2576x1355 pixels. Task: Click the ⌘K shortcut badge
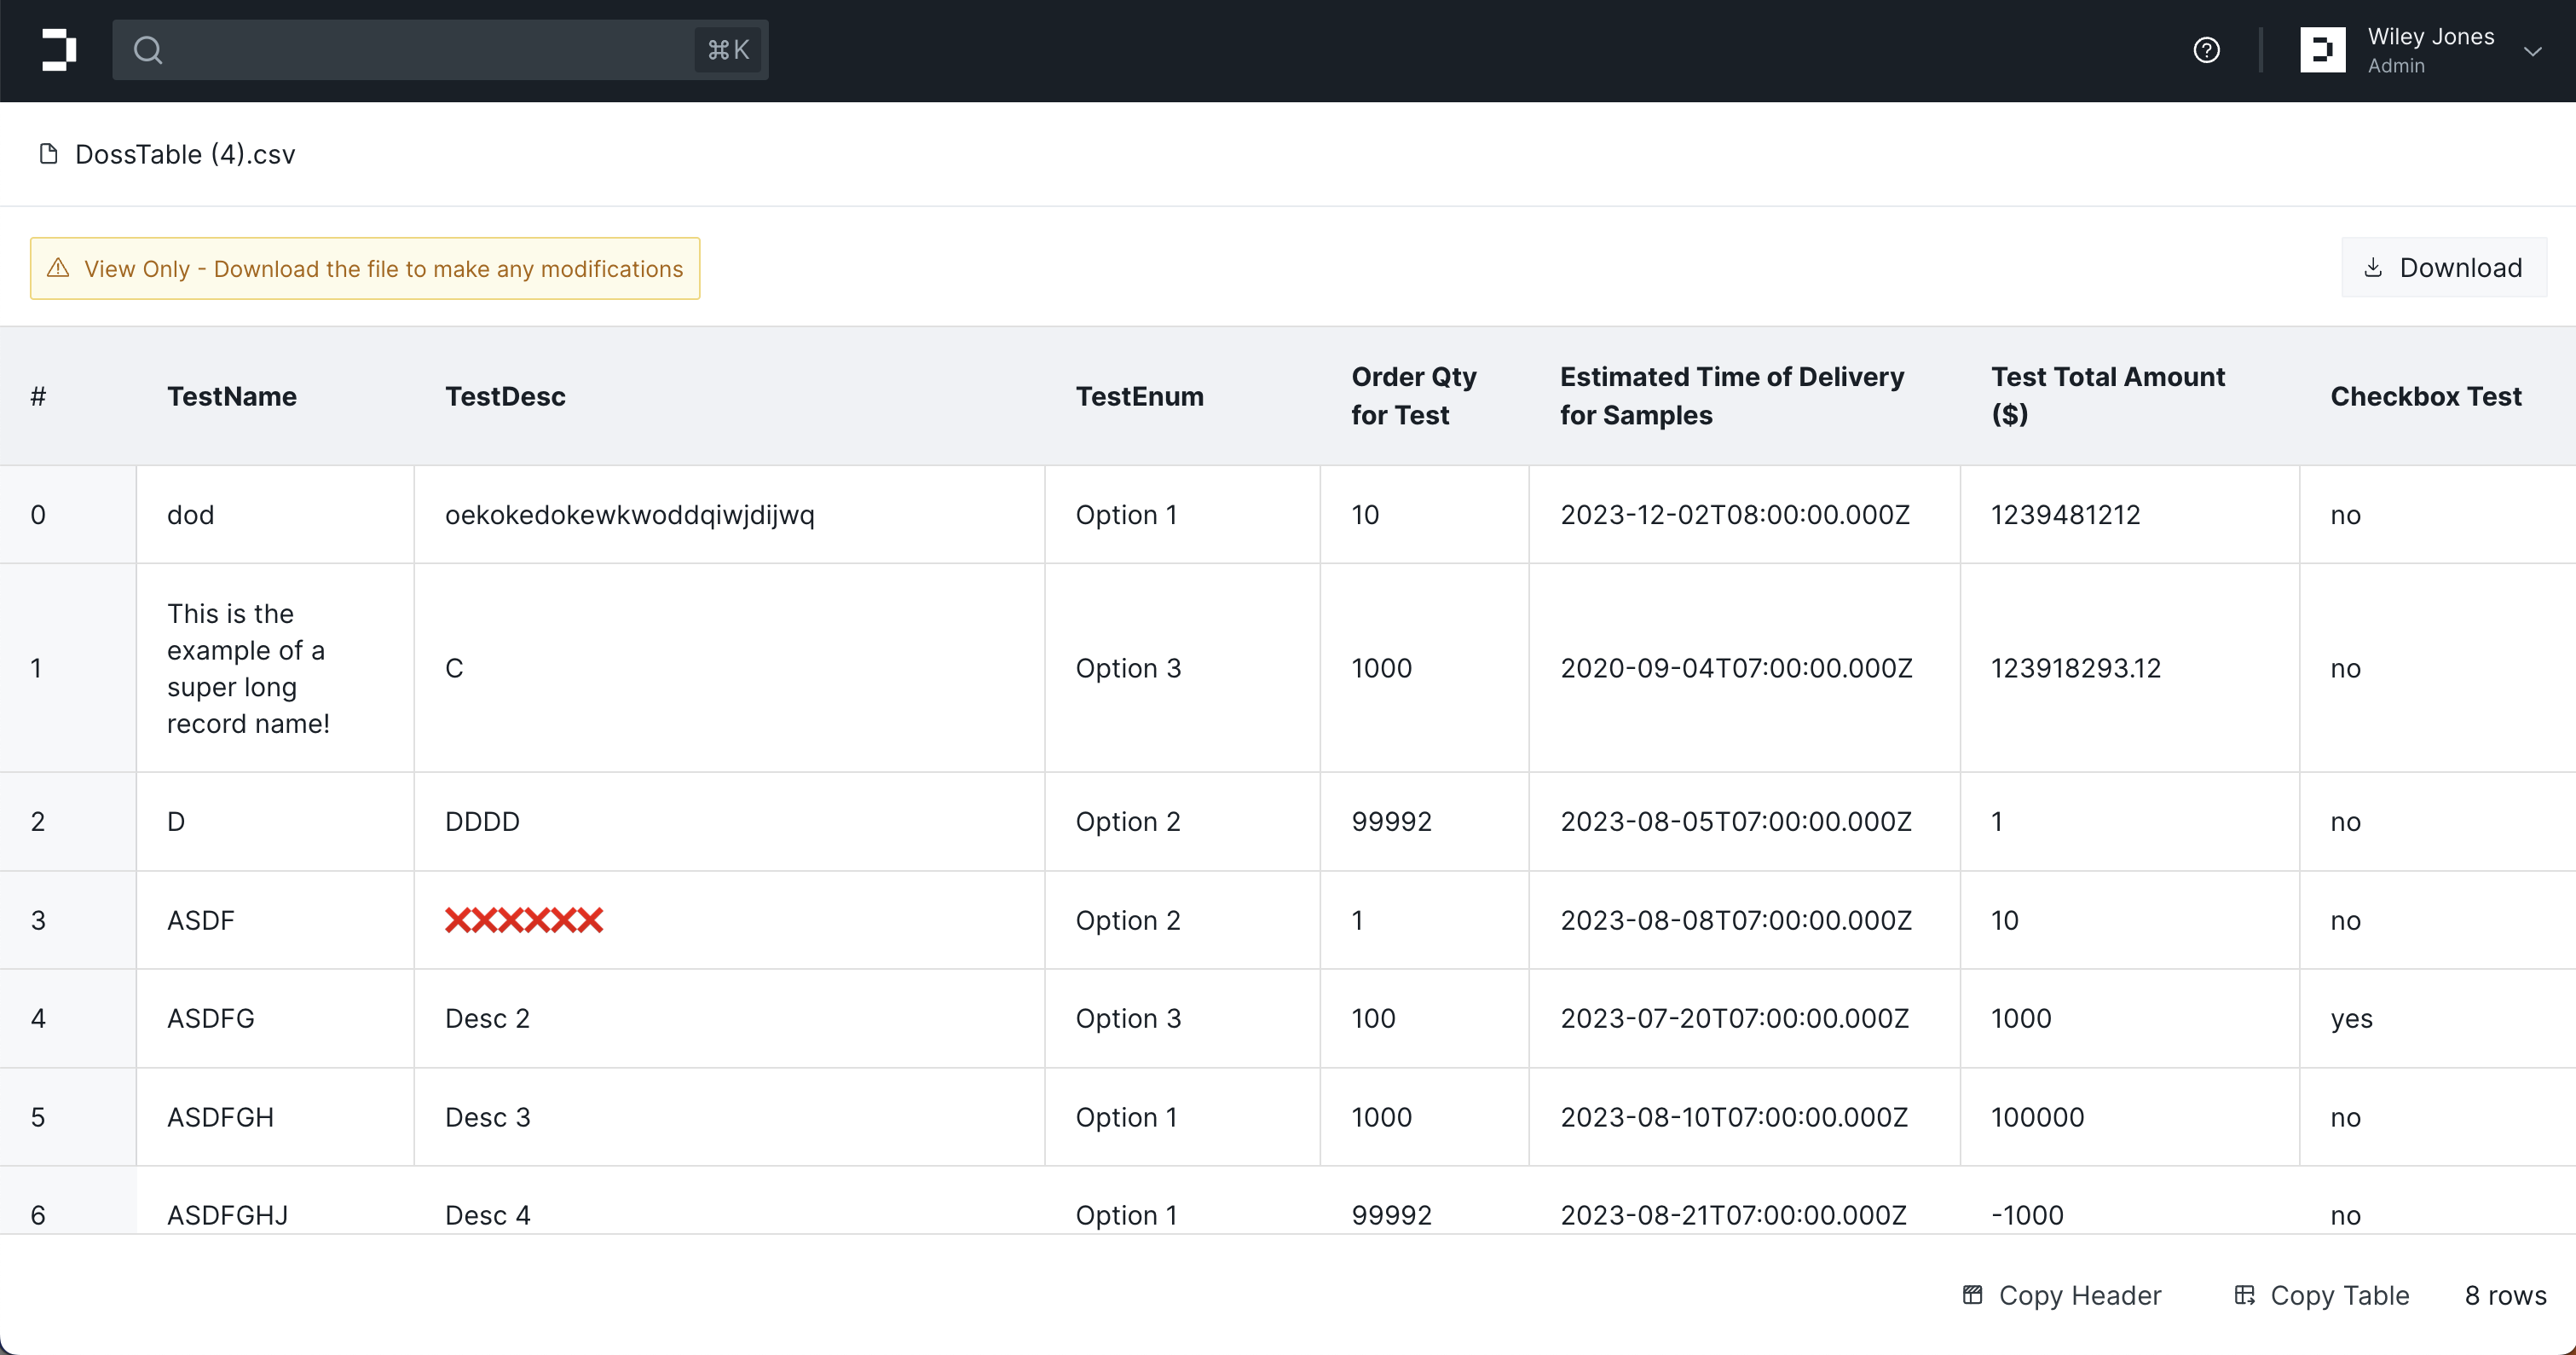point(727,50)
